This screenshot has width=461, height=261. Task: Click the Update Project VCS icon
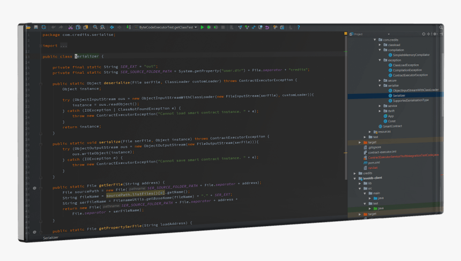point(240,27)
